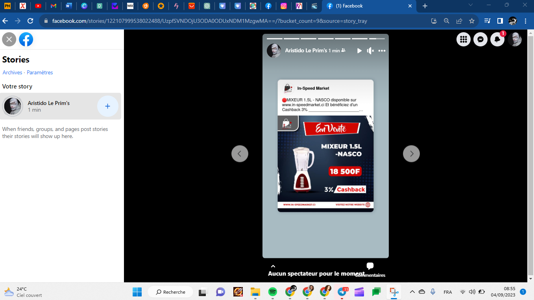534x300 pixels.
Task: Switch to the YouTube browser tab
Action: pyautogui.click(x=38, y=6)
